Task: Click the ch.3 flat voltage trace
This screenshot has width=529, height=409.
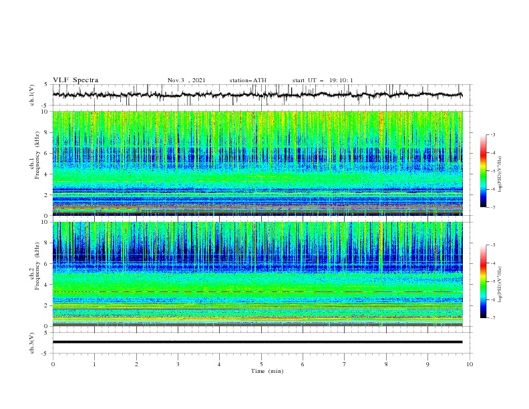Action: (x=257, y=342)
